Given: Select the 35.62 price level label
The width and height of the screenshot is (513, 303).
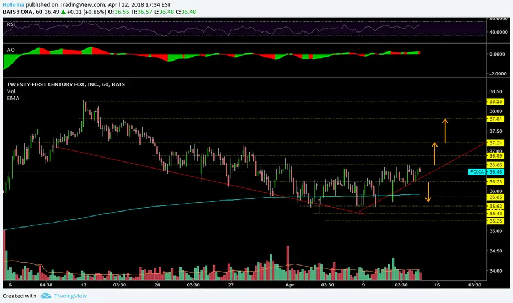Looking at the screenshot, I should [x=495, y=207].
